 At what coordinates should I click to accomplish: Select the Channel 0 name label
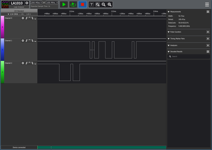8,18
